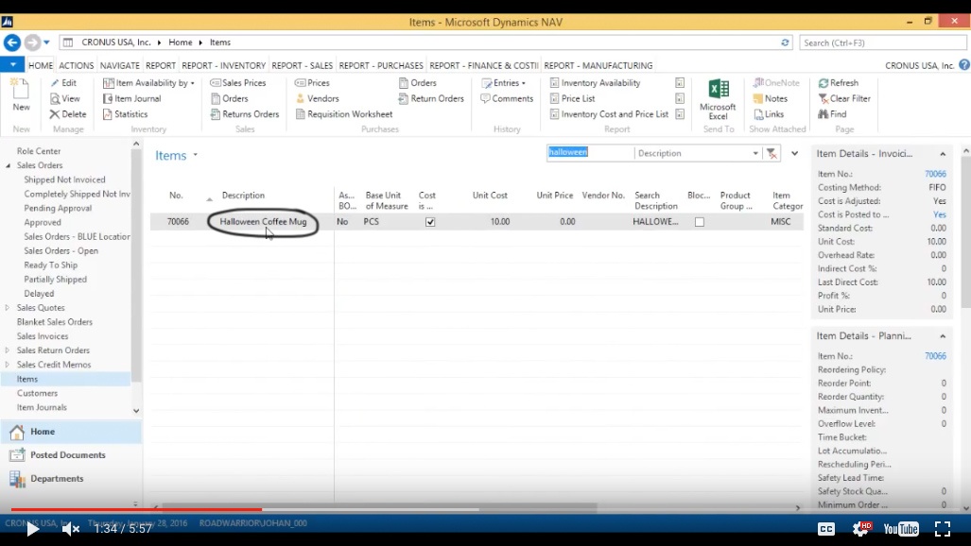Screen dimensions: 971x546
Task: Click the halloween filter text field
Action: [x=590, y=153]
